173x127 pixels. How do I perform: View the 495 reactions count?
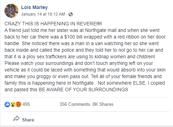[26, 104]
